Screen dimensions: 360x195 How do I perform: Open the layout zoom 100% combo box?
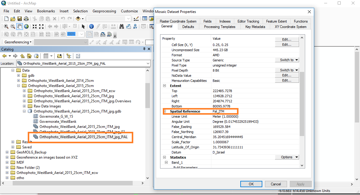click(76, 34)
